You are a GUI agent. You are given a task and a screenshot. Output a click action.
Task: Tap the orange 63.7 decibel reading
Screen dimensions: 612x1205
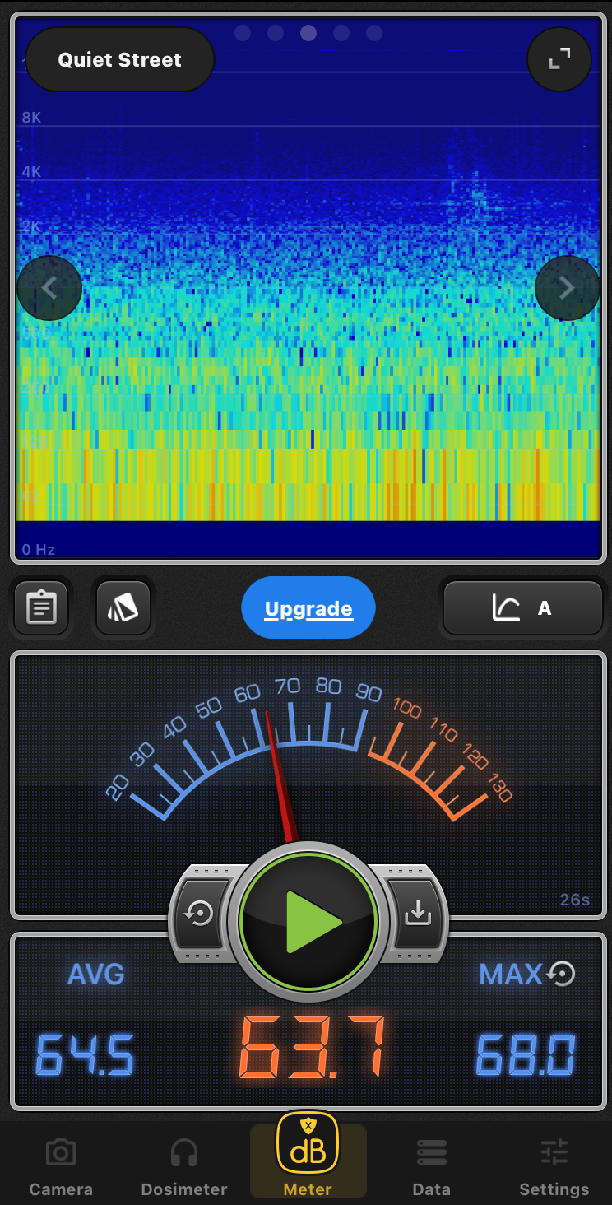pyautogui.click(x=312, y=1048)
